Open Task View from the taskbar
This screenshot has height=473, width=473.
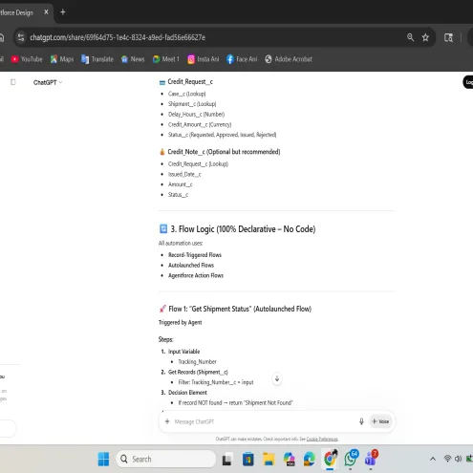click(226, 460)
